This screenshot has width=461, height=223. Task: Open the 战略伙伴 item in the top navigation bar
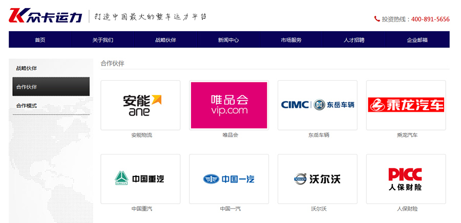coord(165,39)
